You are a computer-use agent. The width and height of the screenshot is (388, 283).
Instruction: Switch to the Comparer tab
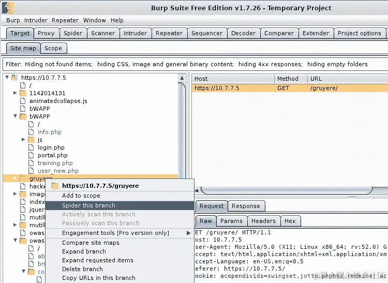point(279,33)
